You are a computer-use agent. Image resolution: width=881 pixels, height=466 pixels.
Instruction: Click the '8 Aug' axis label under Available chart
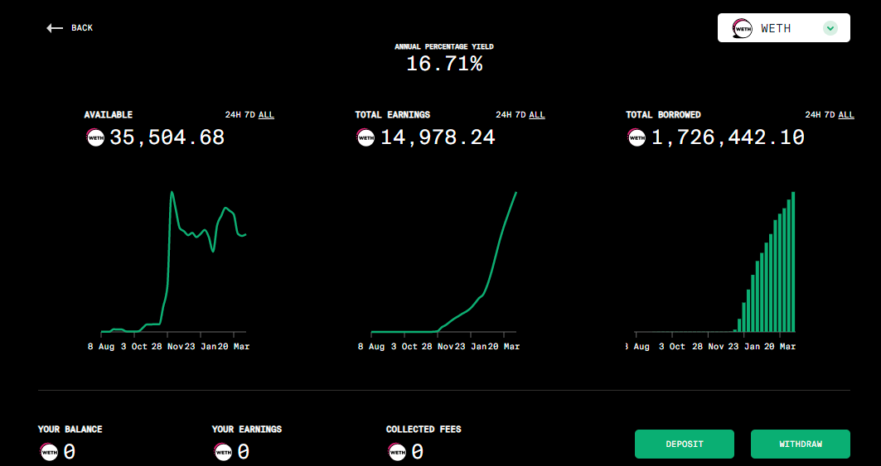[101, 347]
